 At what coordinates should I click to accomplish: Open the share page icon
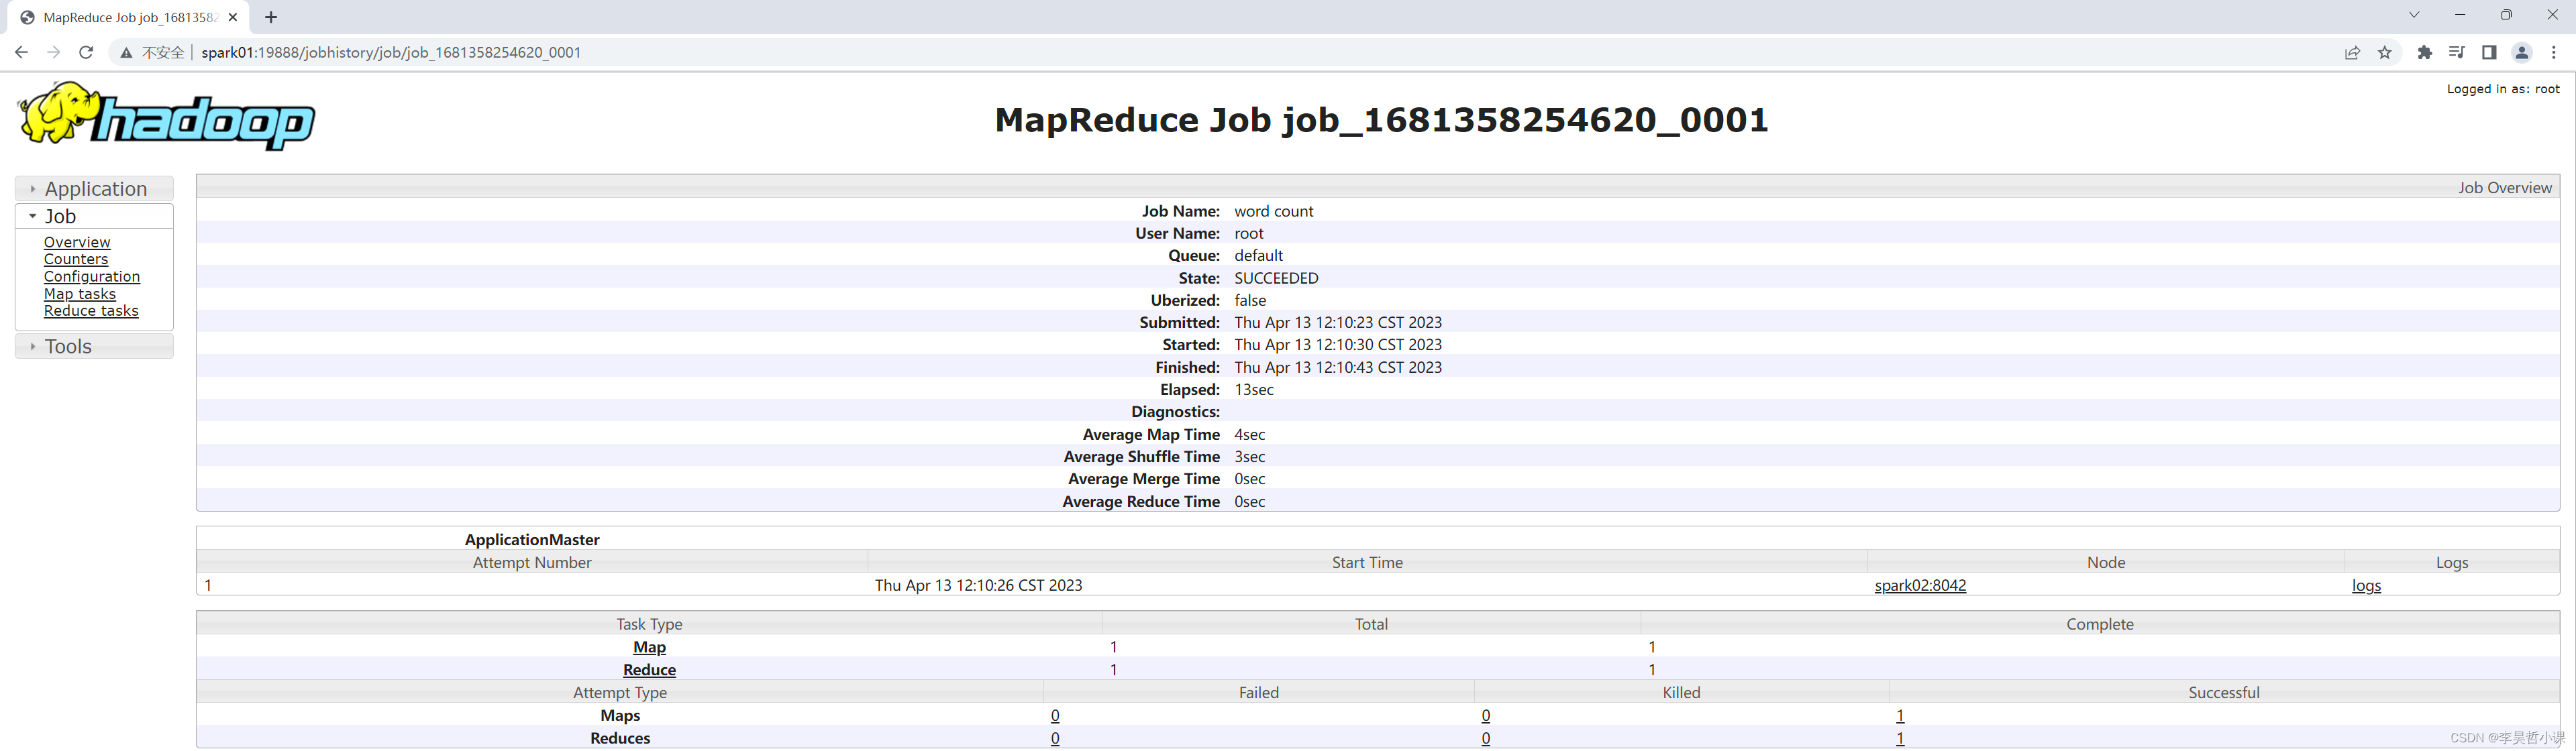pyautogui.click(x=2352, y=53)
